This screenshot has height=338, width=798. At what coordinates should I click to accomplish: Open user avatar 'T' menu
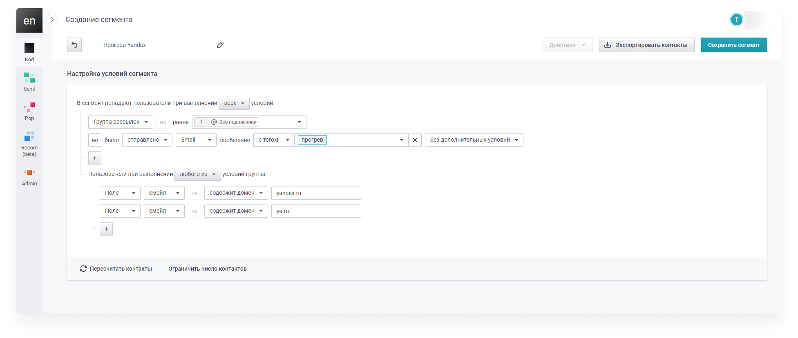pos(736,19)
